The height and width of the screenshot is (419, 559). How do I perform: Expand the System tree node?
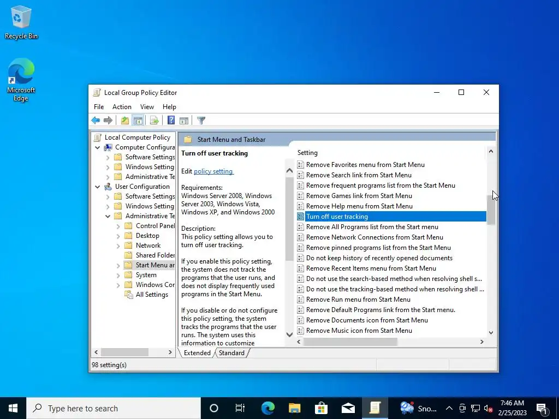pyautogui.click(x=118, y=275)
